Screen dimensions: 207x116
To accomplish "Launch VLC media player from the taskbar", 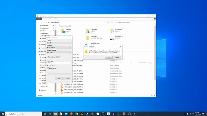I will click(82, 114).
